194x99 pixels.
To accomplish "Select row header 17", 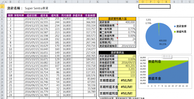I will coord(2,56).
